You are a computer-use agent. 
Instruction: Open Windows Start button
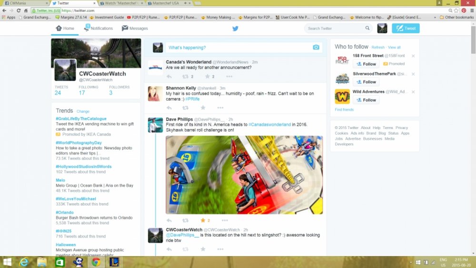coord(7,262)
